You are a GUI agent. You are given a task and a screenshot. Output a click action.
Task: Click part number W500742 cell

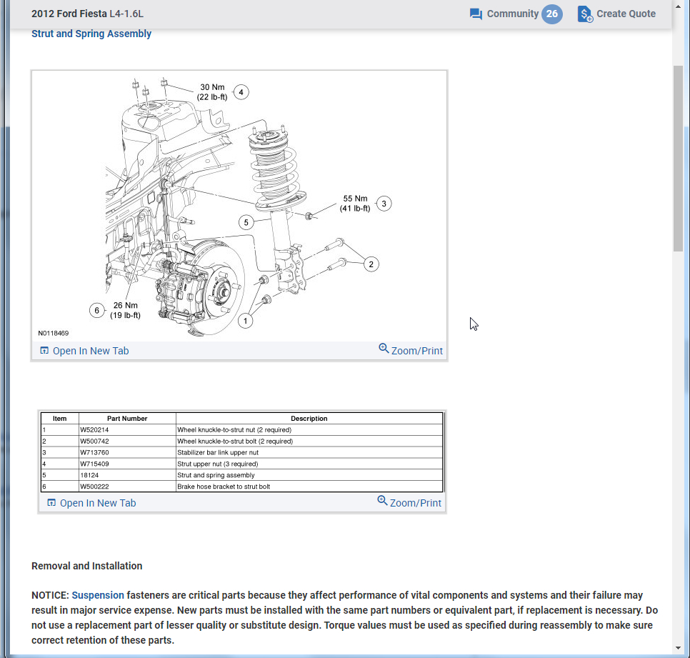(127, 441)
